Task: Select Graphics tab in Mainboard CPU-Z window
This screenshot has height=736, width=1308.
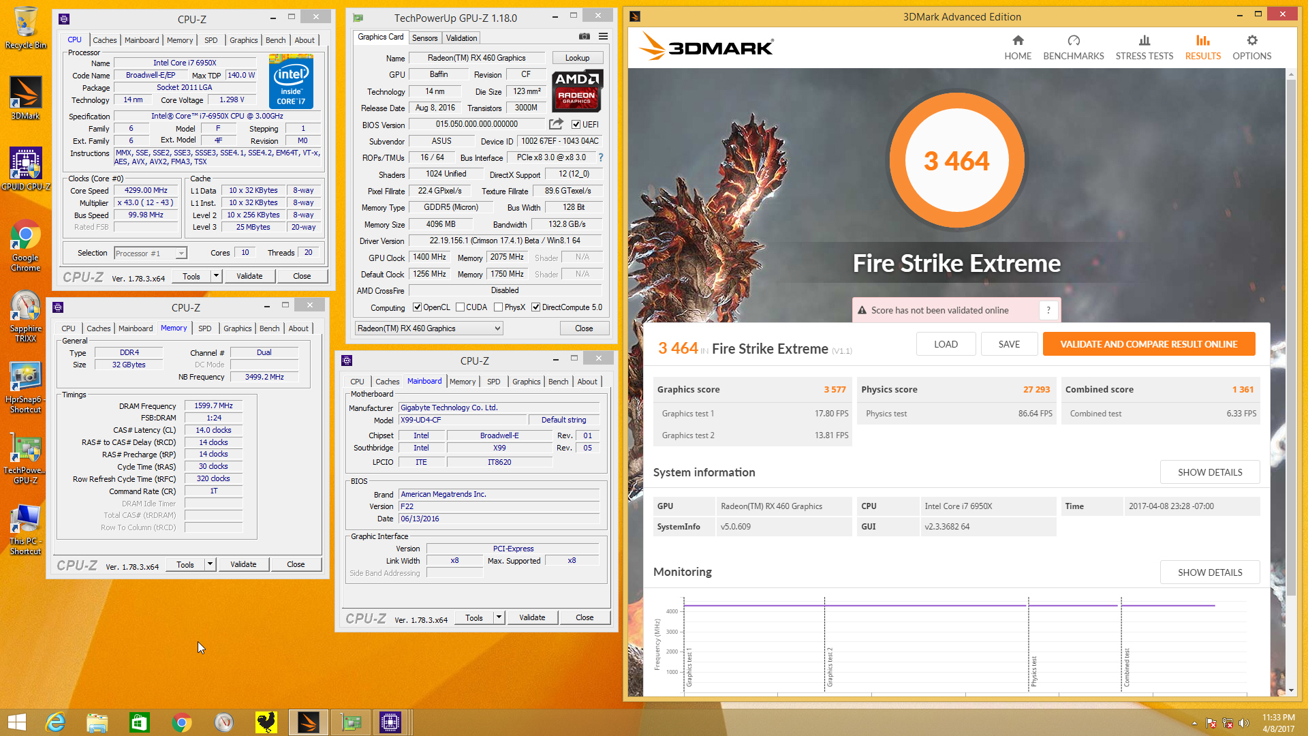Action: pos(526,382)
